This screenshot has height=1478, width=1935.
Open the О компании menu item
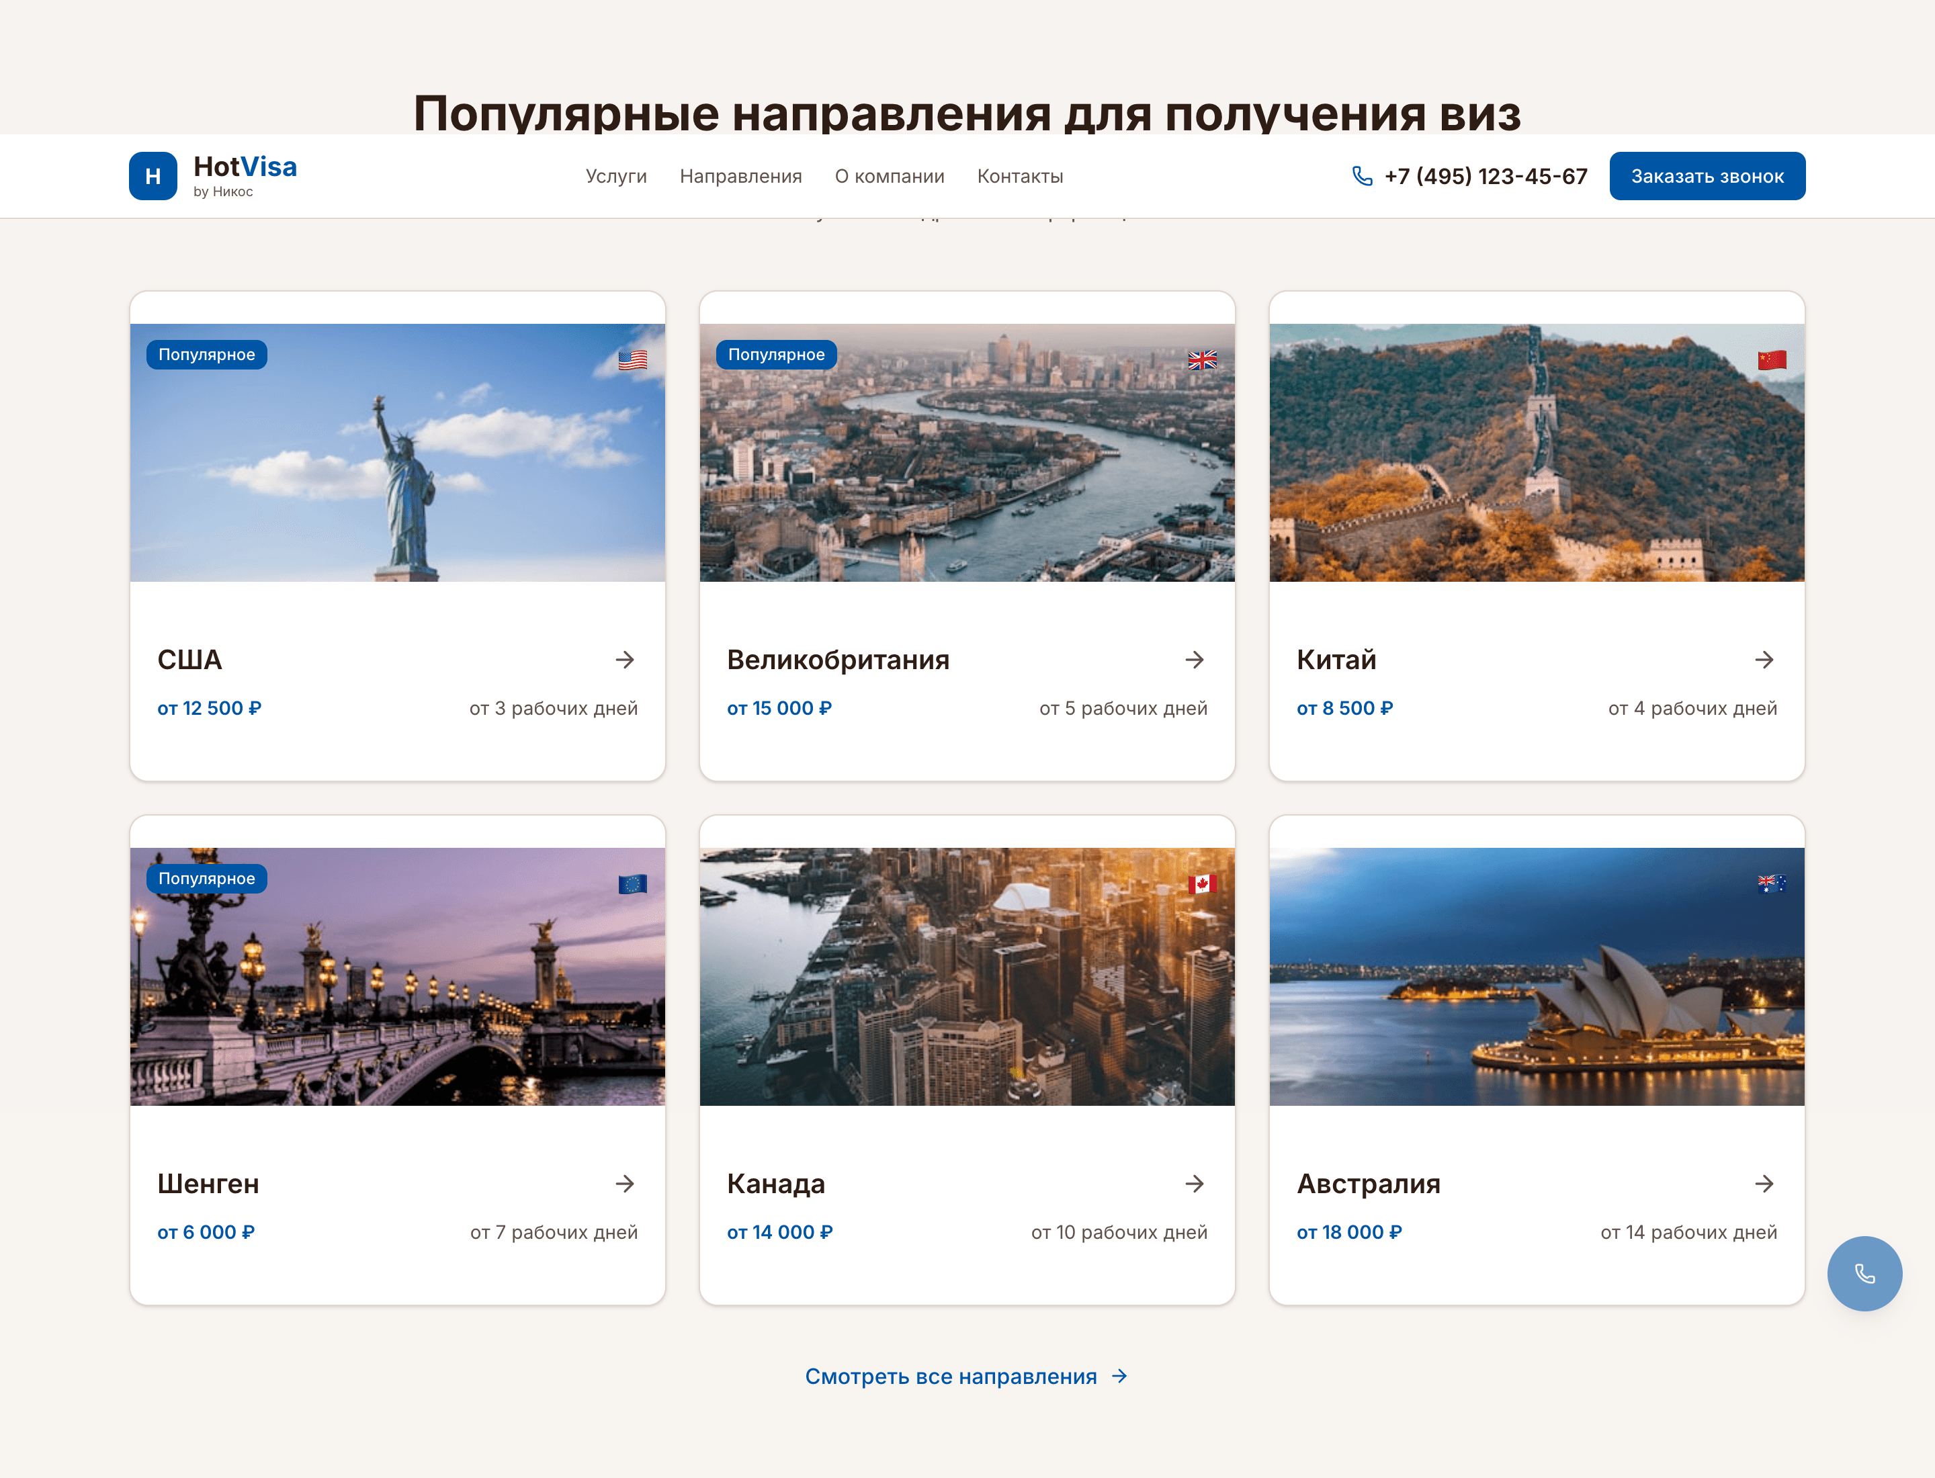pyautogui.click(x=890, y=176)
